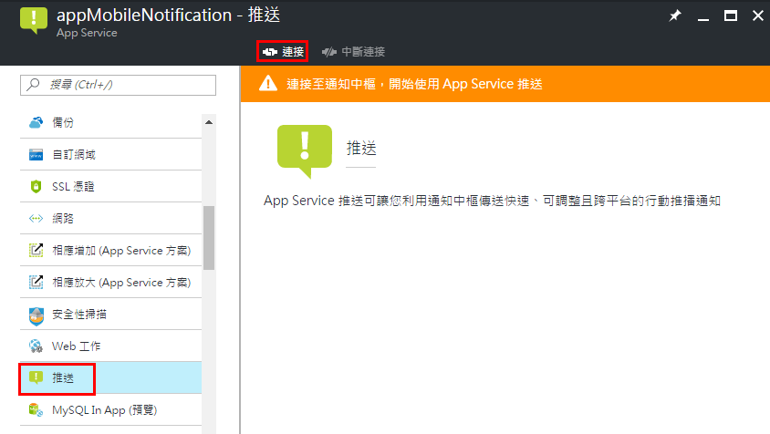Select the 推送 menu entry

pos(111,378)
